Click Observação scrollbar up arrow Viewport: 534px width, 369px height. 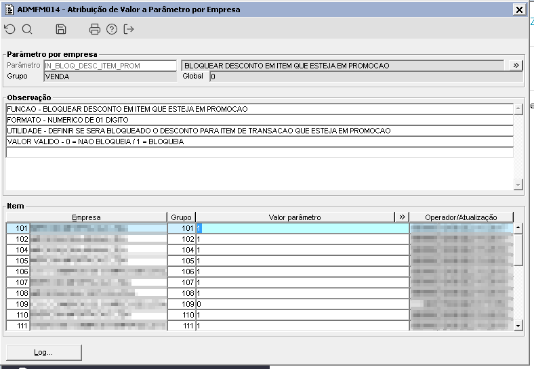pyautogui.click(x=518, y=109)
